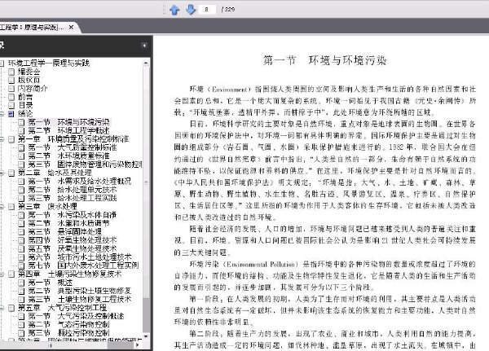Collapse the 第四章 土壤污染生物修复技术 node
Image resolution: width=489 pixels, height=351 pixels.
(x=2, y=274)
